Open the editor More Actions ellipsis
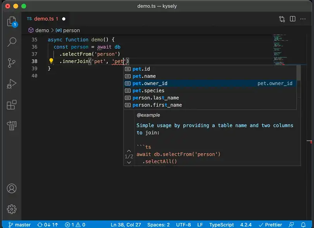 (303, 19)
